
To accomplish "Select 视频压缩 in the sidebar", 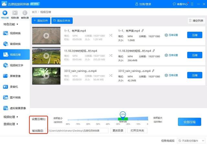I will [15, 54].
